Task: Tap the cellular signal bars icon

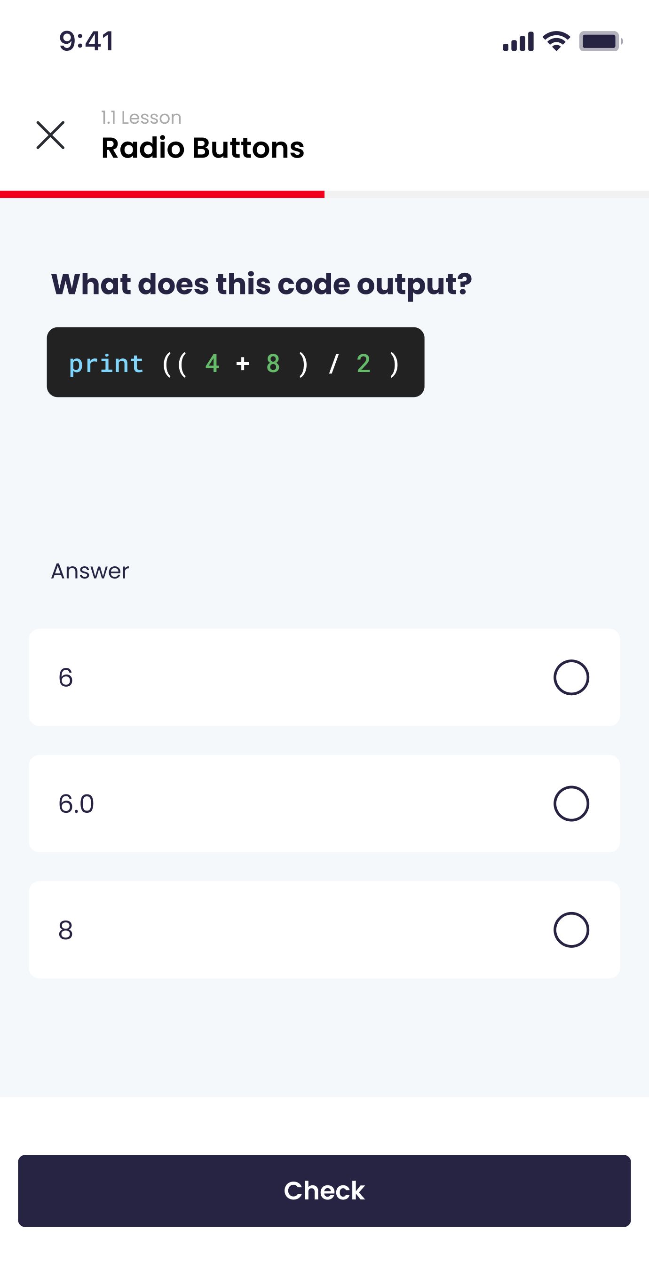Action: click(x=518, y=41)
